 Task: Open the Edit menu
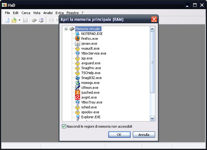pyautogui.click(x=16, y=13)
